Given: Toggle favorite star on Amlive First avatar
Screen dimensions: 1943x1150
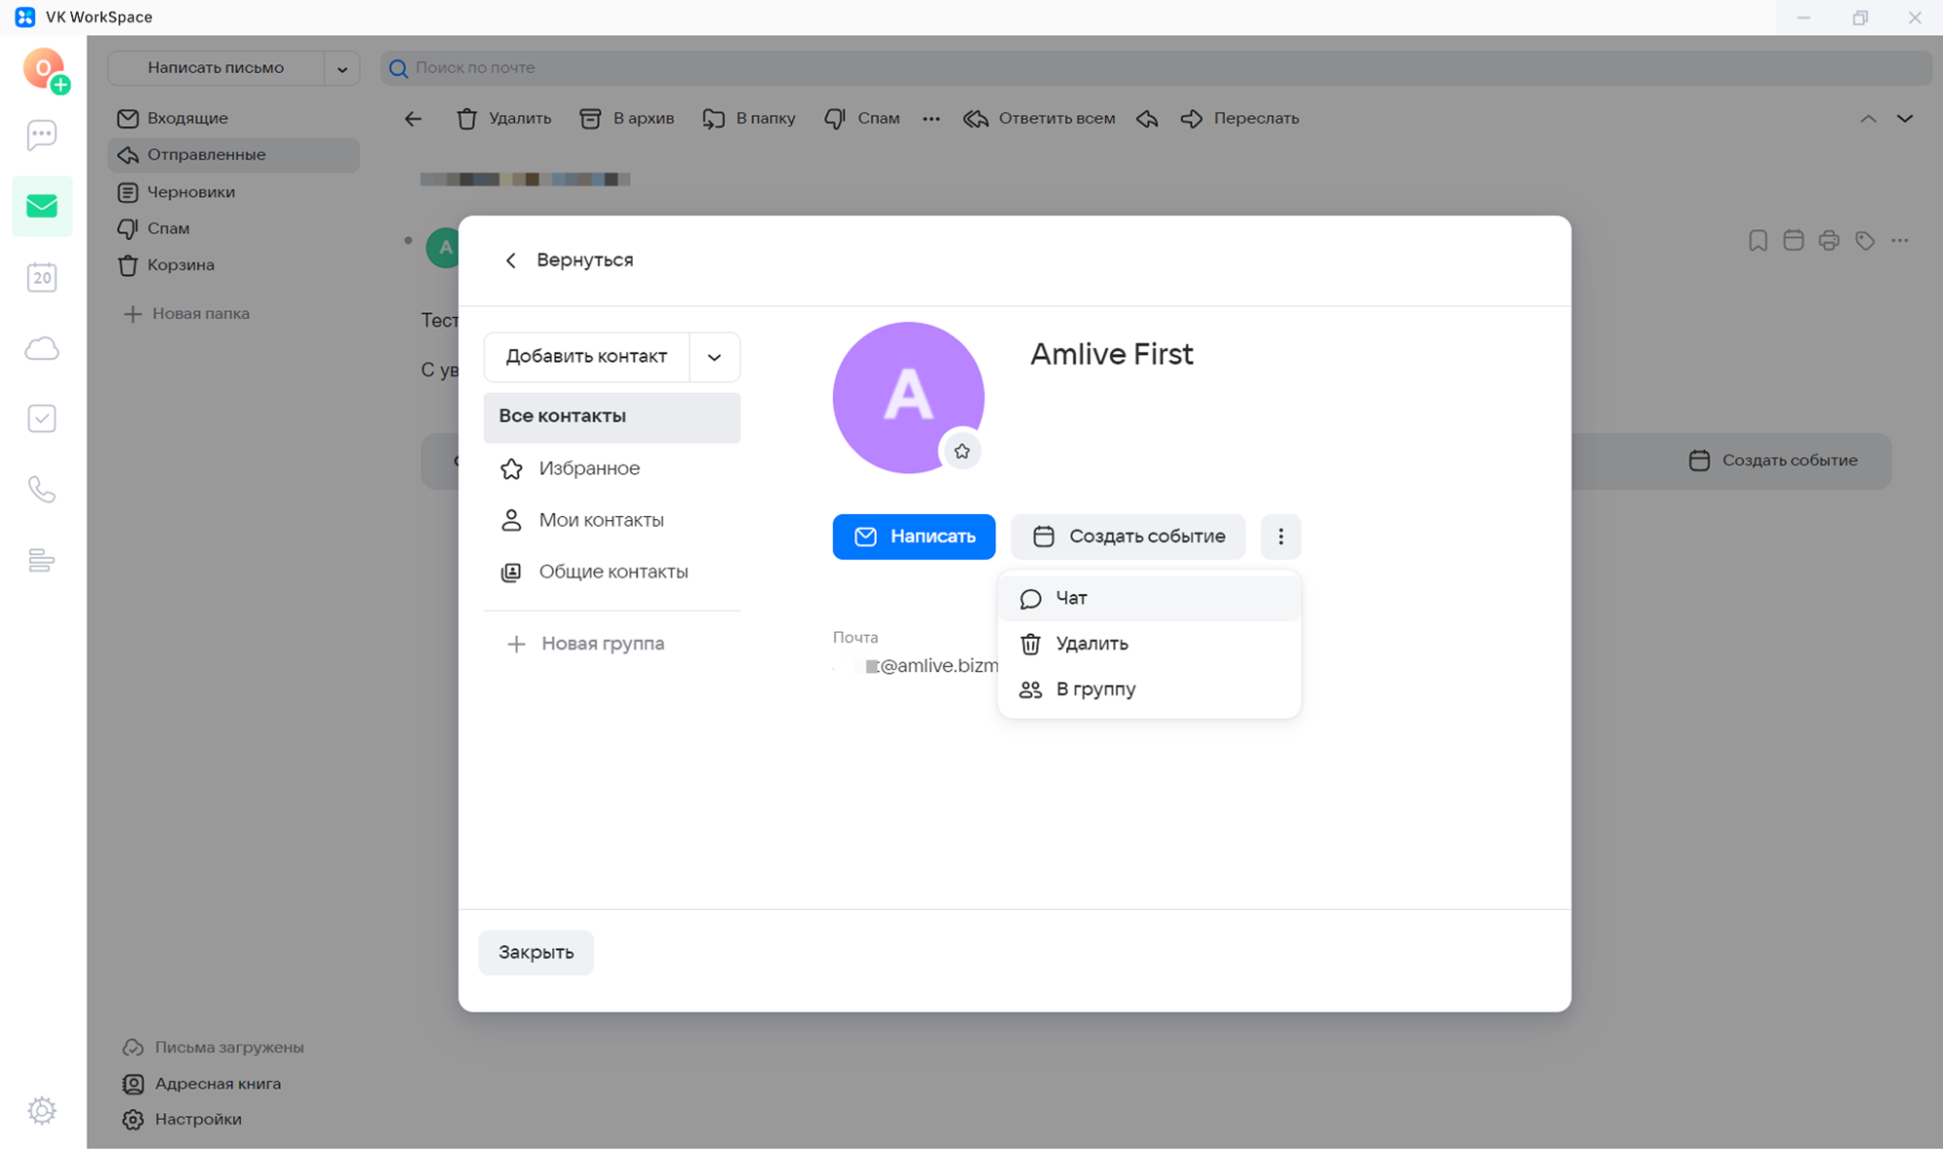Looking at the screenshot, I should [961, 451].
